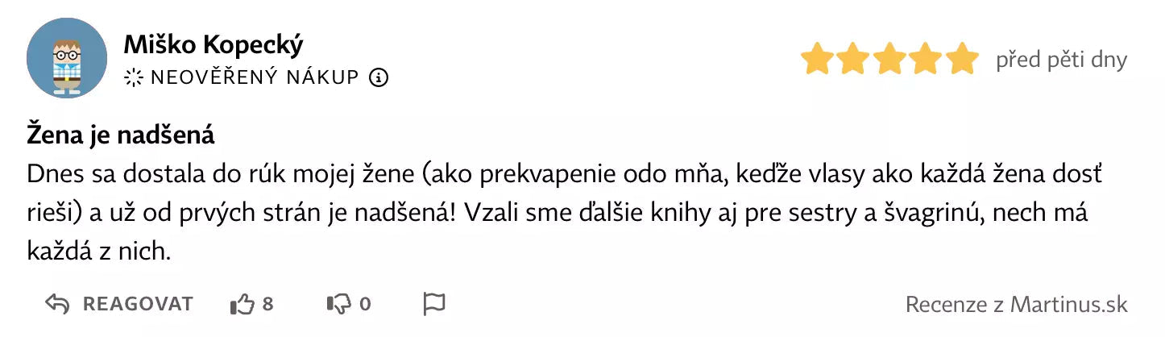
Task: Open the 'Recenze z Martinus.sk' source link
Action: point(1016,304)
